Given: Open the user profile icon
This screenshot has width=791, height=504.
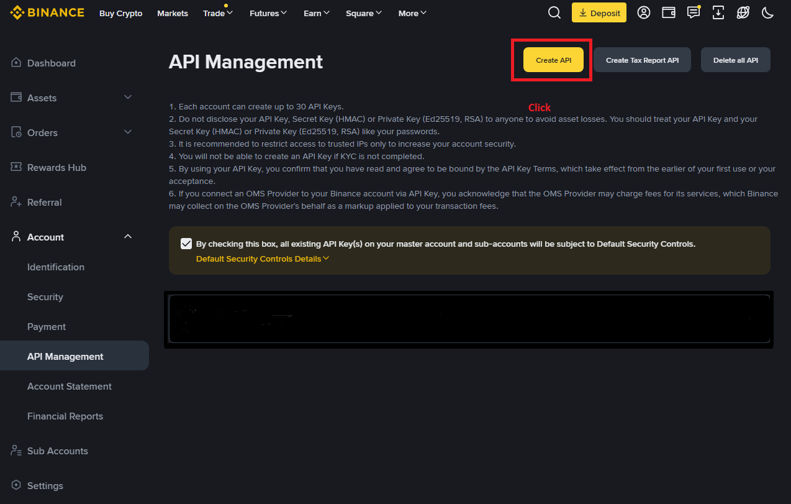Looking at the screenshot, I should [x=644, y=12].
